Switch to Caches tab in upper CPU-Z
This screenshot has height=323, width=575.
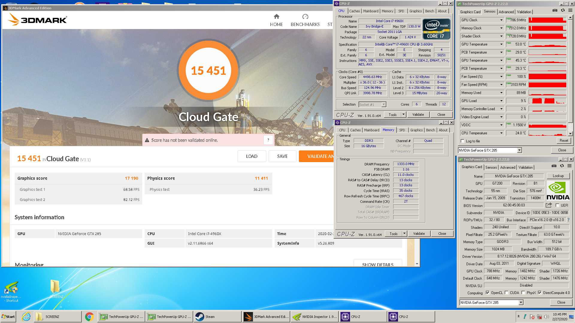click(x=354, y=11)
